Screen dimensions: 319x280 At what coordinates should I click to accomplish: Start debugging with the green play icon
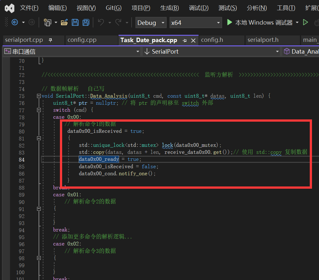(x=229, y=22)
